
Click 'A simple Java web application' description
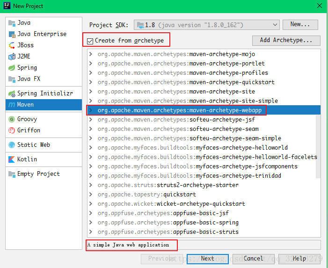[128, 245]
